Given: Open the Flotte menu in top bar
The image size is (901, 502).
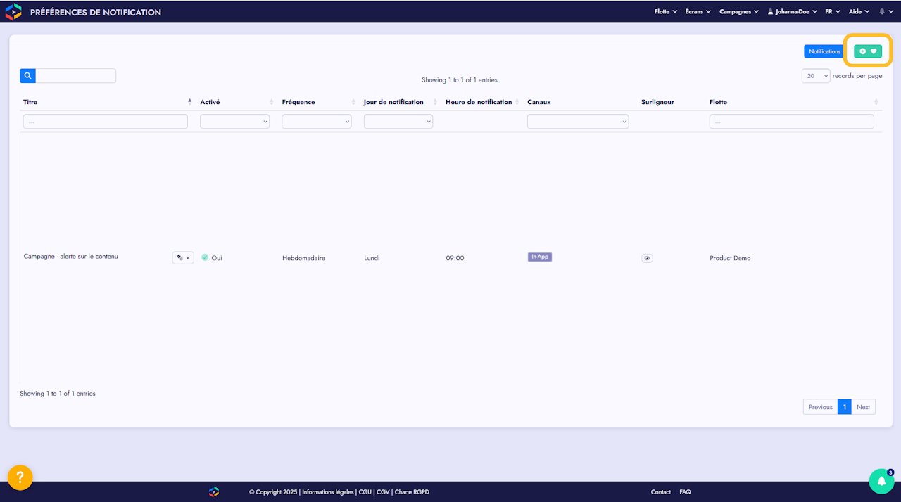Looking at the screenshot, I should pos(666,12).
